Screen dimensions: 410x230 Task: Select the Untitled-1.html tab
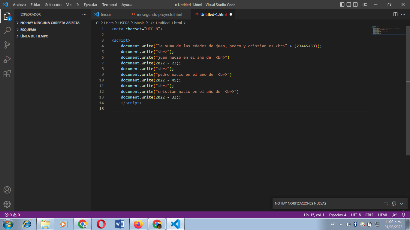click(x=213, y=14)
